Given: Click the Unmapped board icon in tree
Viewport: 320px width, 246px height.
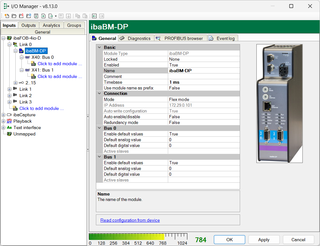Looking at the screenshot, I should point(9,134).
